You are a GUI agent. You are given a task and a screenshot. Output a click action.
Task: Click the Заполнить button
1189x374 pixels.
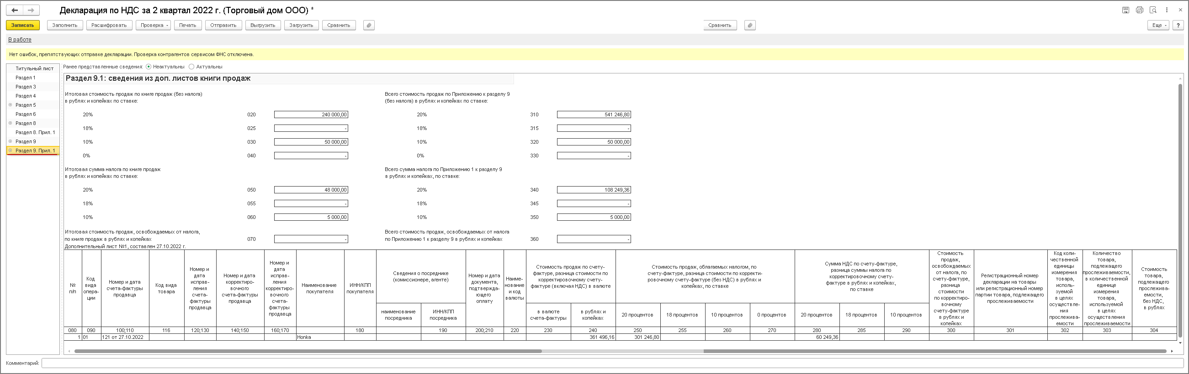pos(64,26)
